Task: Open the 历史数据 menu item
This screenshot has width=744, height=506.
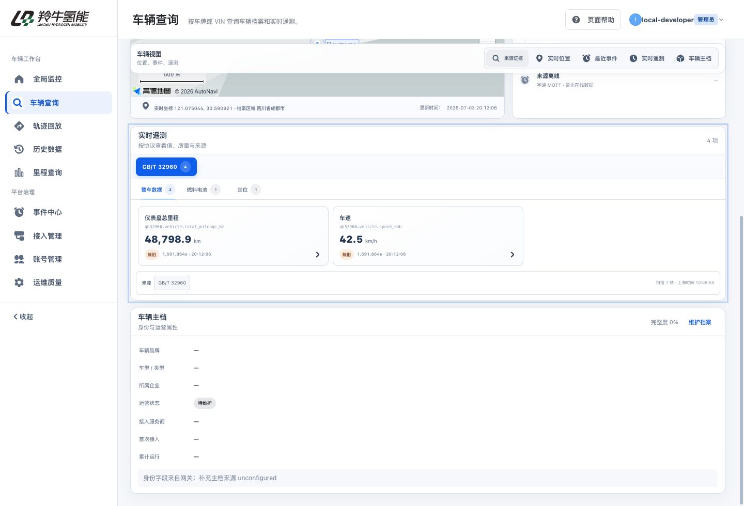Action: (59, 149)
